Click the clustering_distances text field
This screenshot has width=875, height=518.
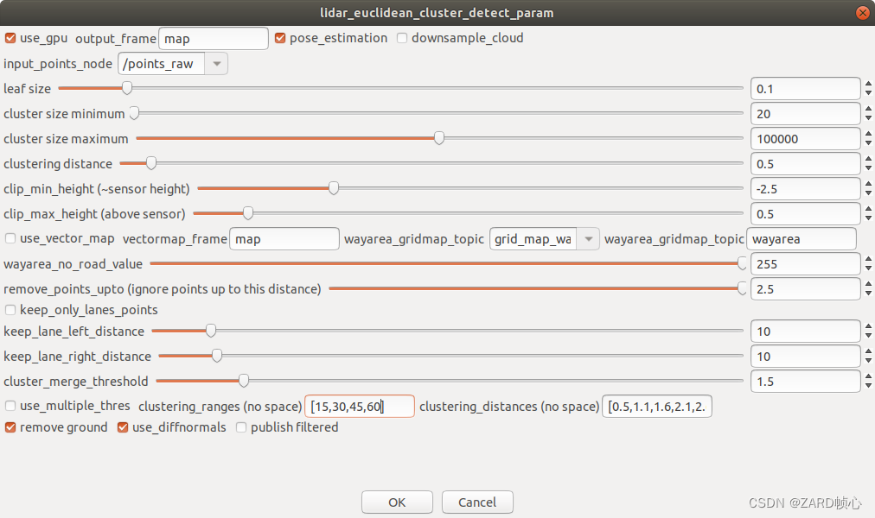(x=657, y=406)
